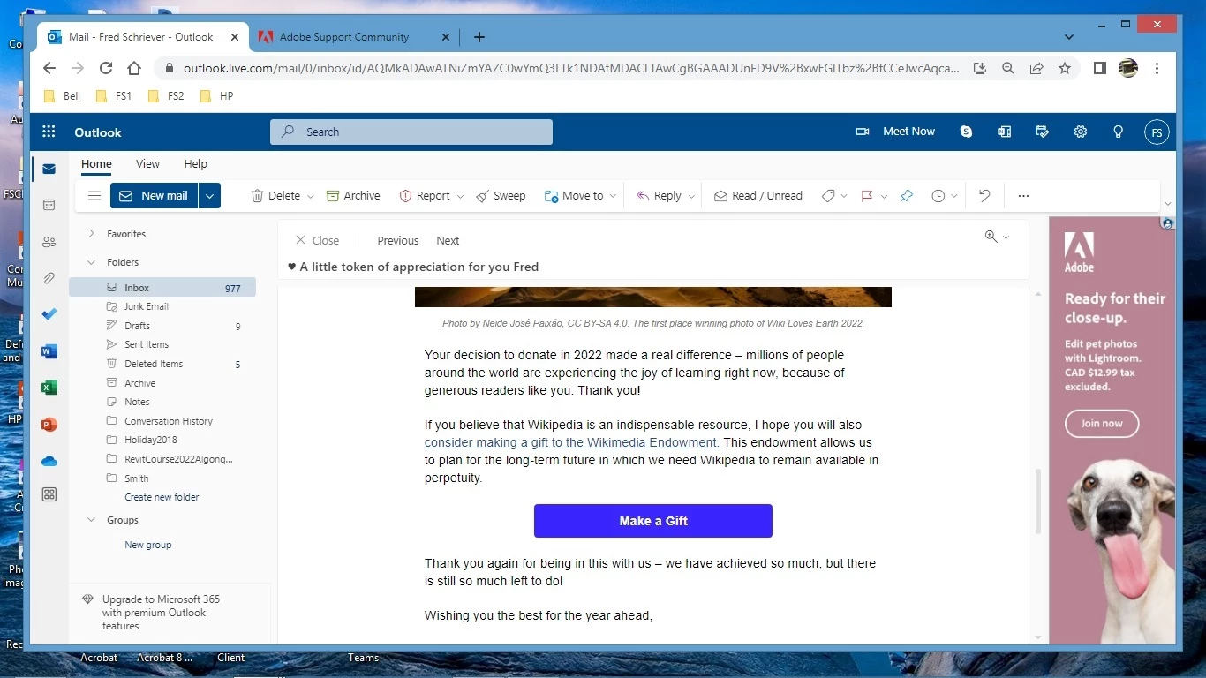
Task: Start a meeting with Meet Now
Action: pos(895,132)
